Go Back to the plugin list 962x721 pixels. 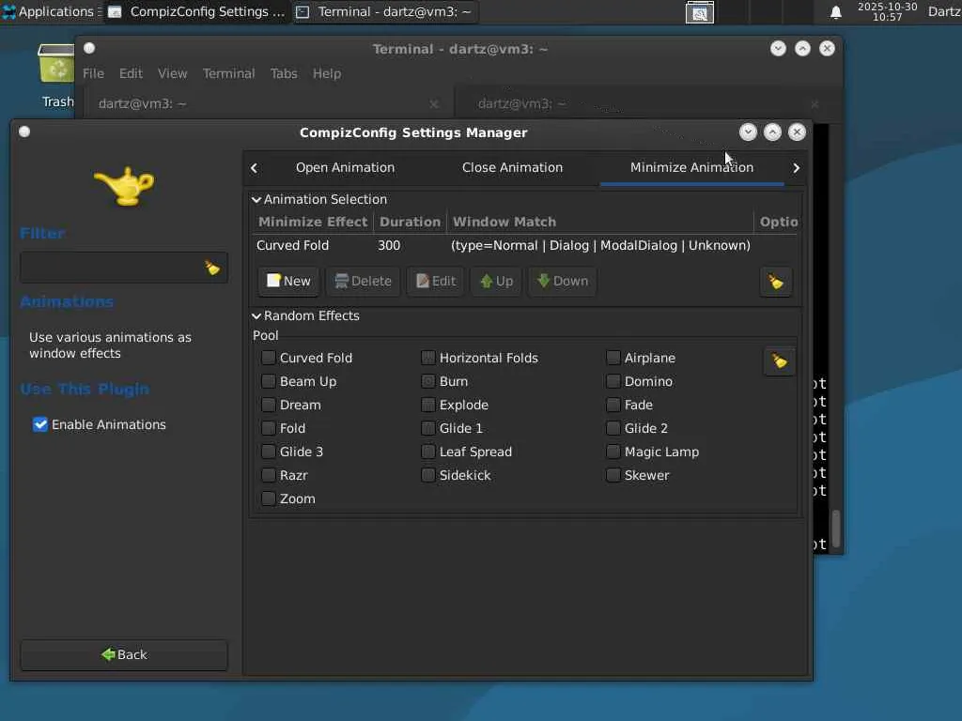124,654
